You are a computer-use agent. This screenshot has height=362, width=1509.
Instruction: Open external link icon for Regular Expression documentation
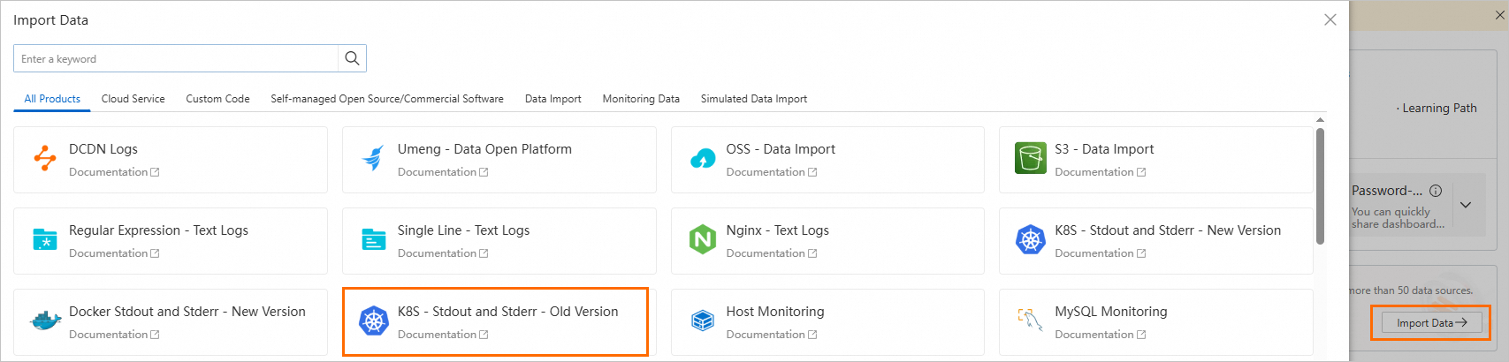(155, 253)
